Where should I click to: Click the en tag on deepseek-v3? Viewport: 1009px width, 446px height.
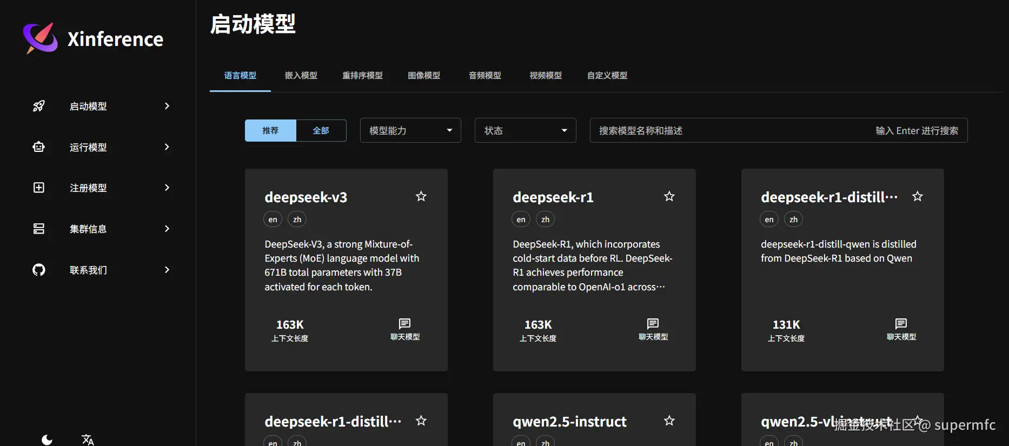click(x=273, y=219)
